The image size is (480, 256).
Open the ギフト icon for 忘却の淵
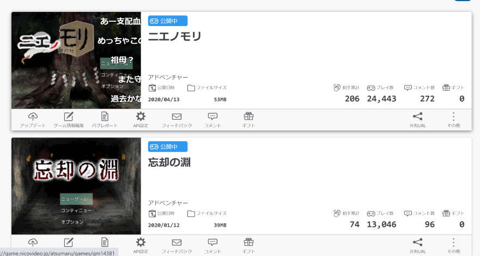point(248,246)
